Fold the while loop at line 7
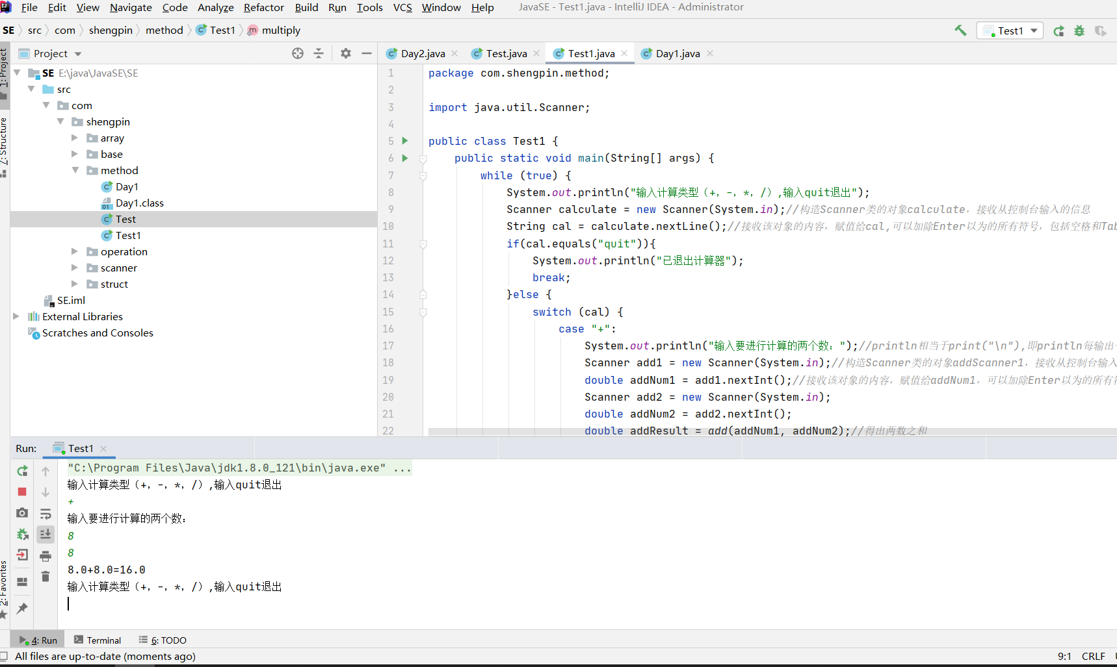The image size is (1117, 667). tap(423, 175)
